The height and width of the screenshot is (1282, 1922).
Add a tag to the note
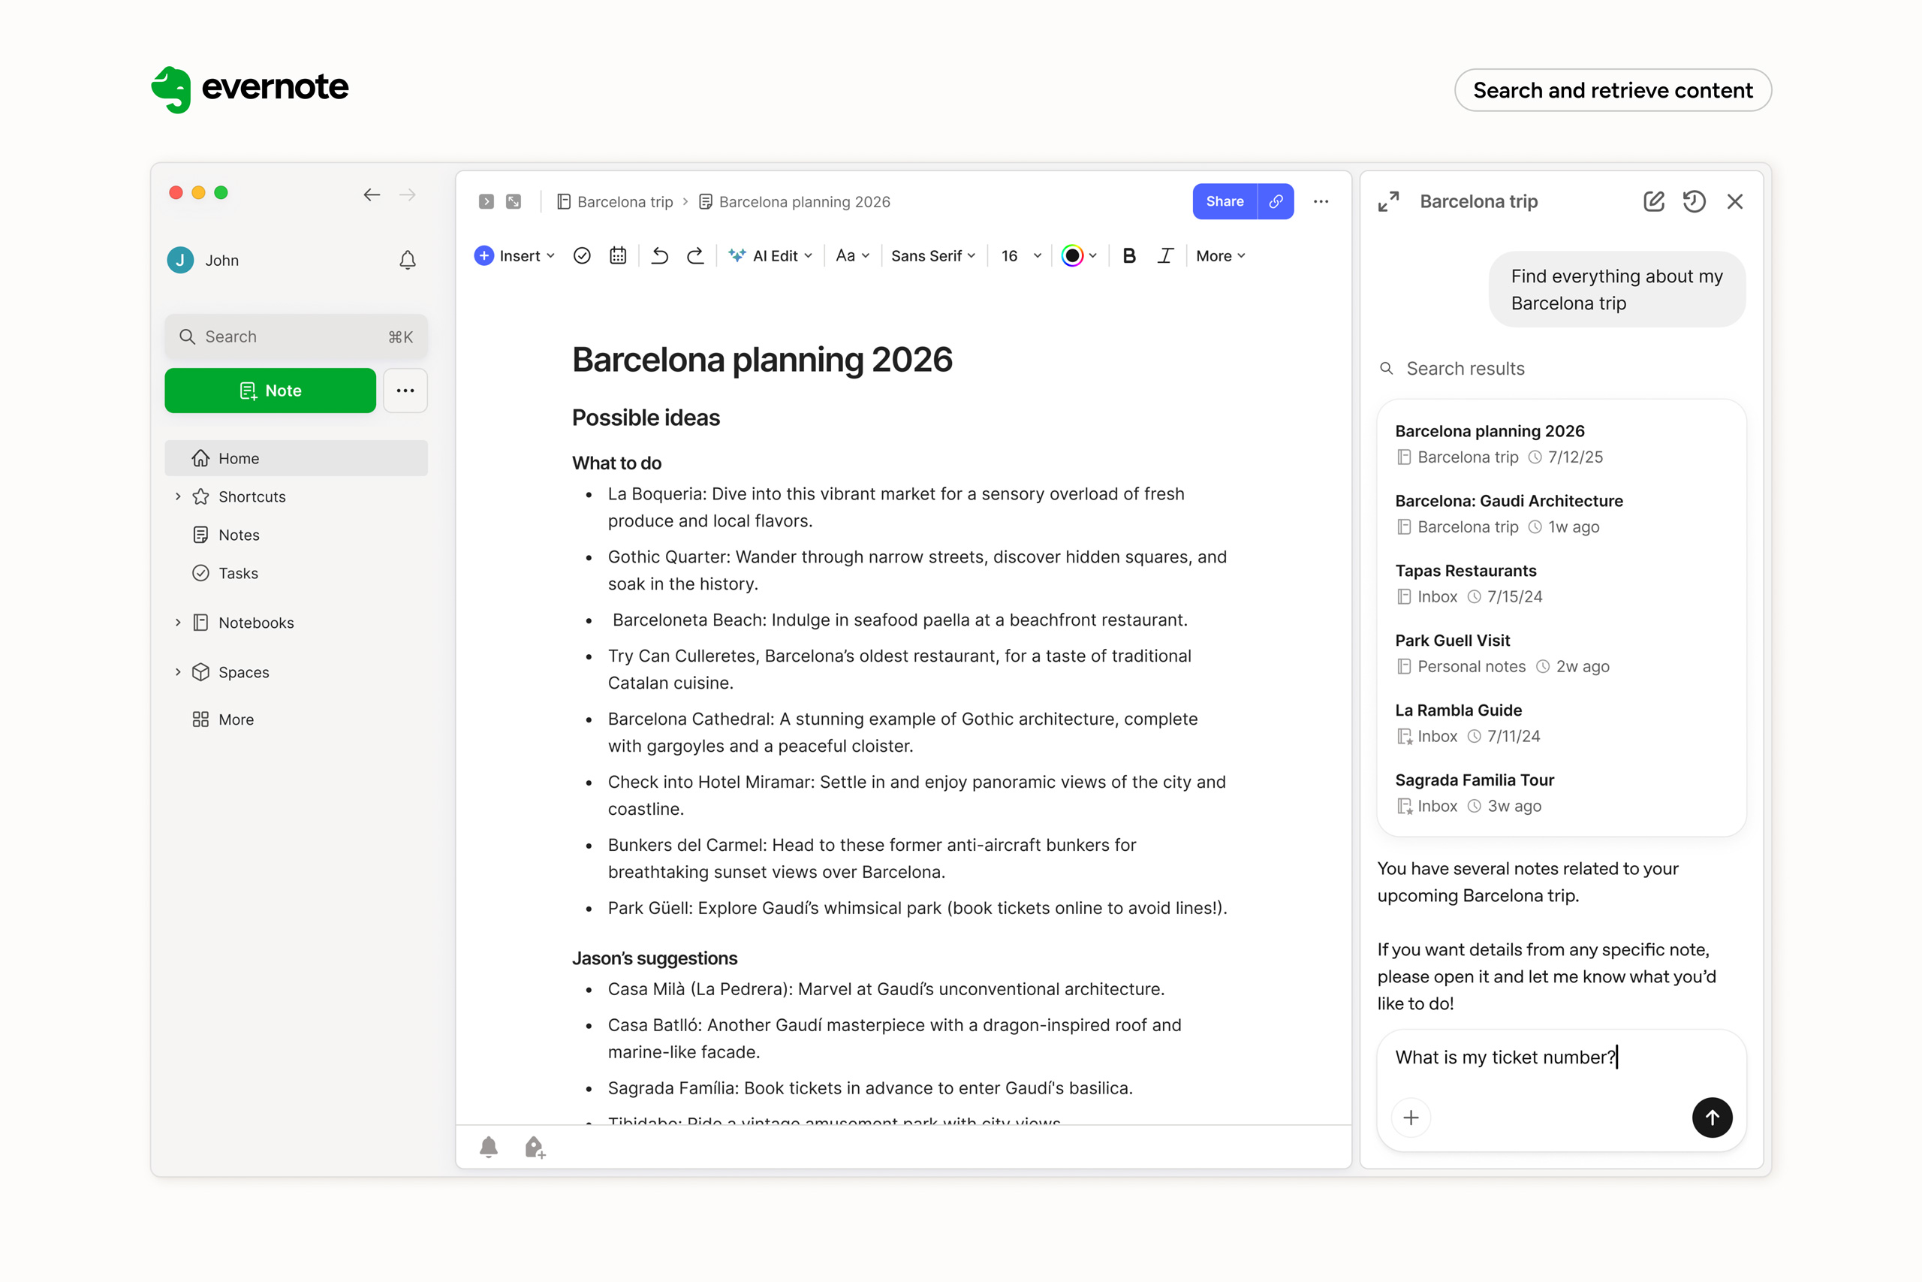click(535, 1146)
